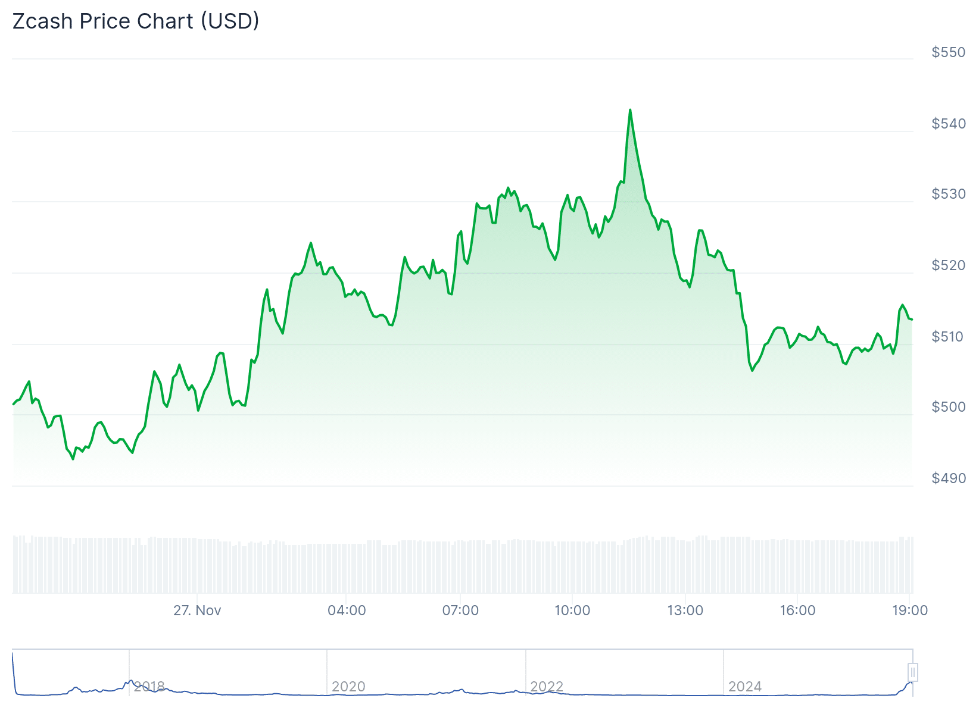Click the 19:00 time axis label
Screen dimensions: 979x714
910,610
